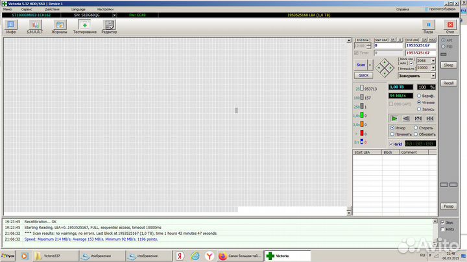This screenshot has height=262, width=467.
Task: Click the Пауза pause icon
Action: [x=428, y=26]
